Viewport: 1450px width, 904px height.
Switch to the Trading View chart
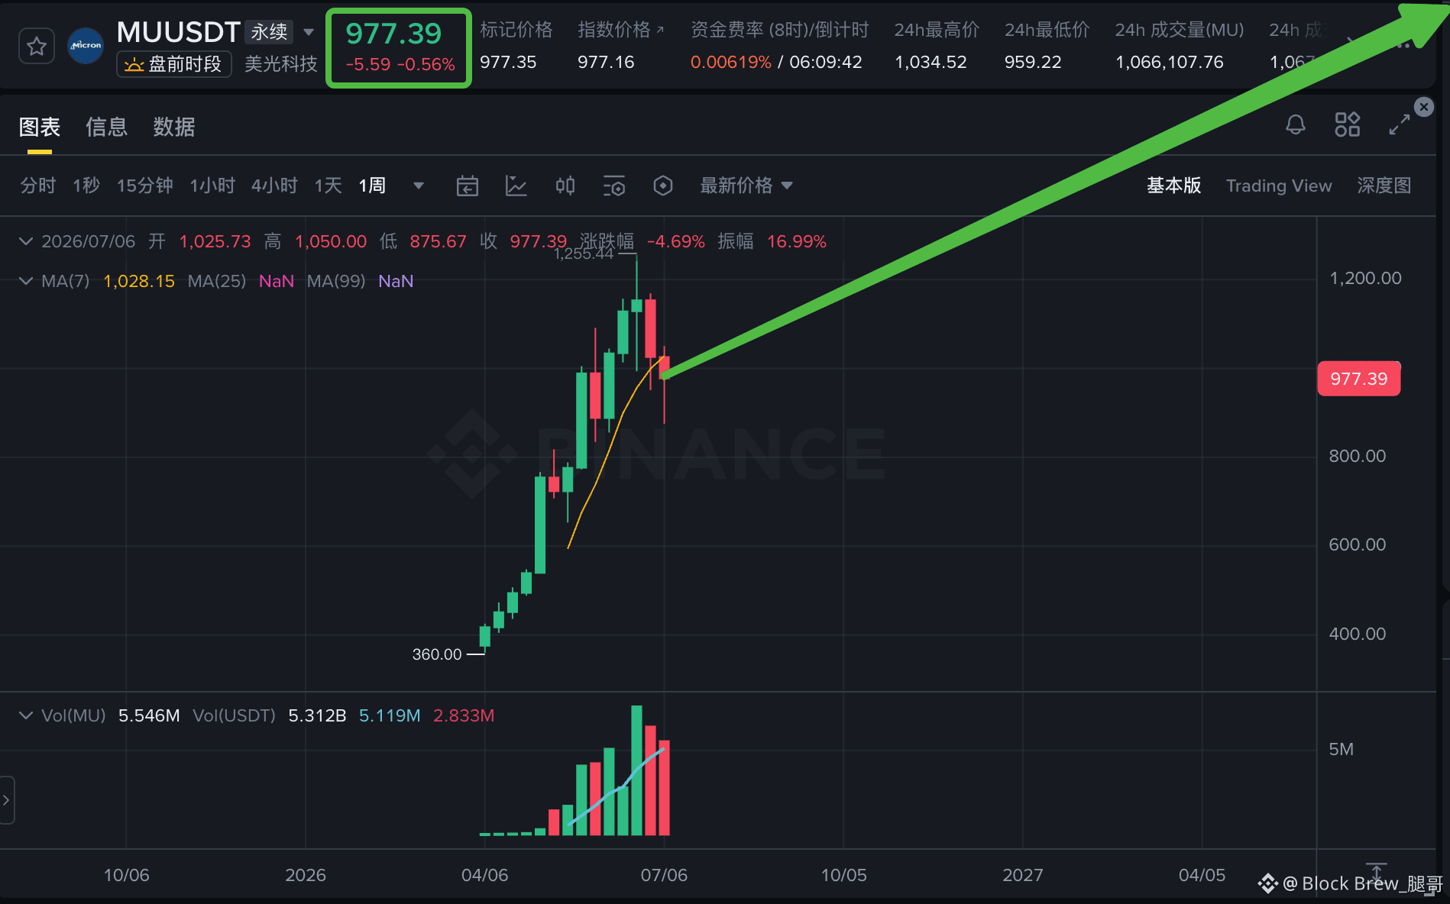pyautogui.click(x=1279, y=186)
